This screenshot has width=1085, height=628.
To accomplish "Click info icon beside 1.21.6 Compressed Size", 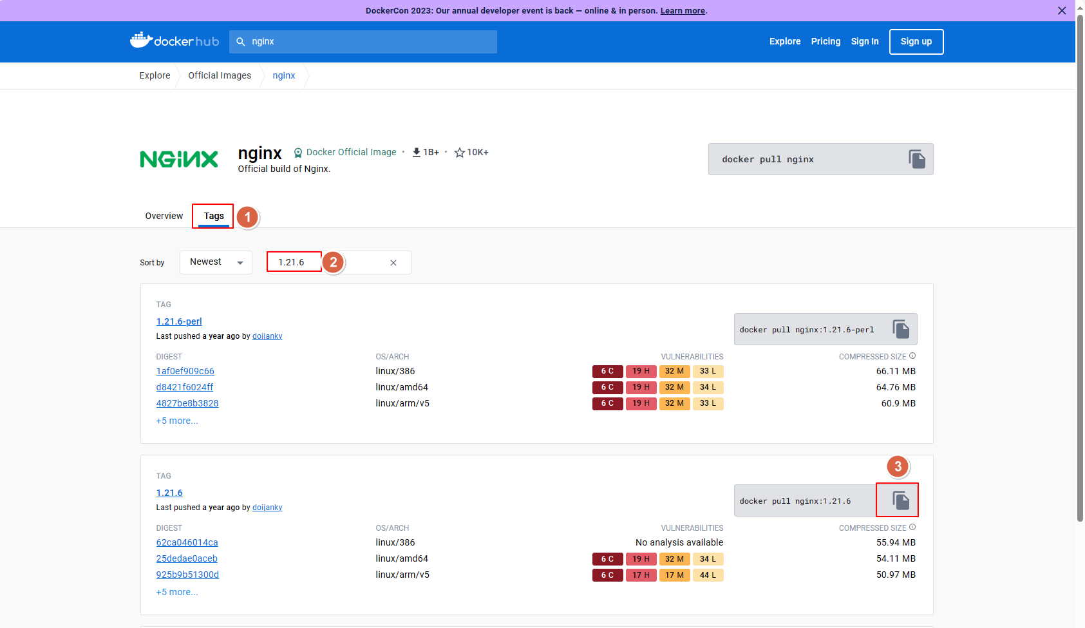I will tap(912, 527).
